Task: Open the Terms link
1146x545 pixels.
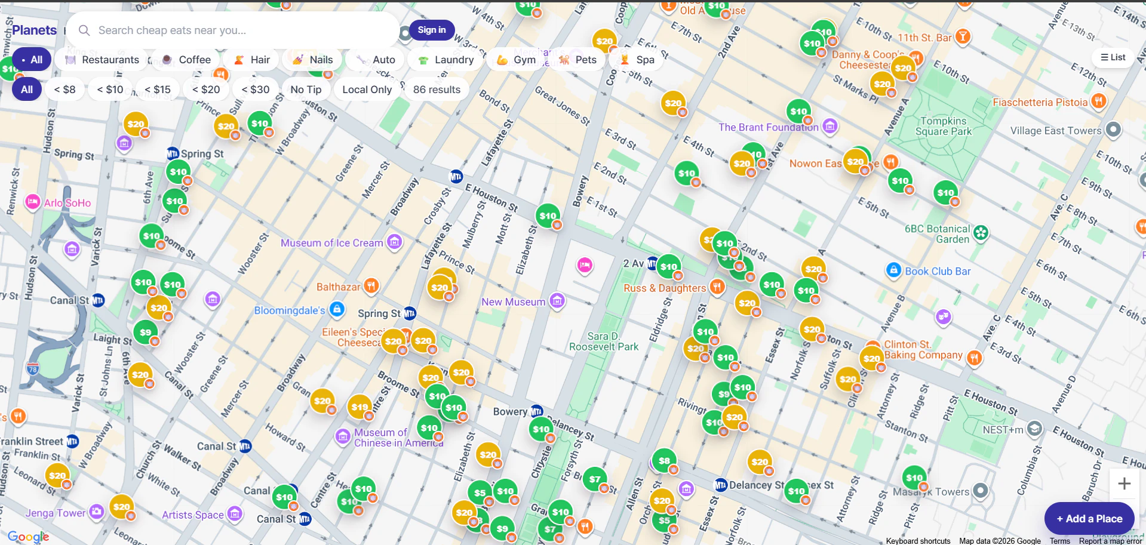Action: (x=1060, y=541)
